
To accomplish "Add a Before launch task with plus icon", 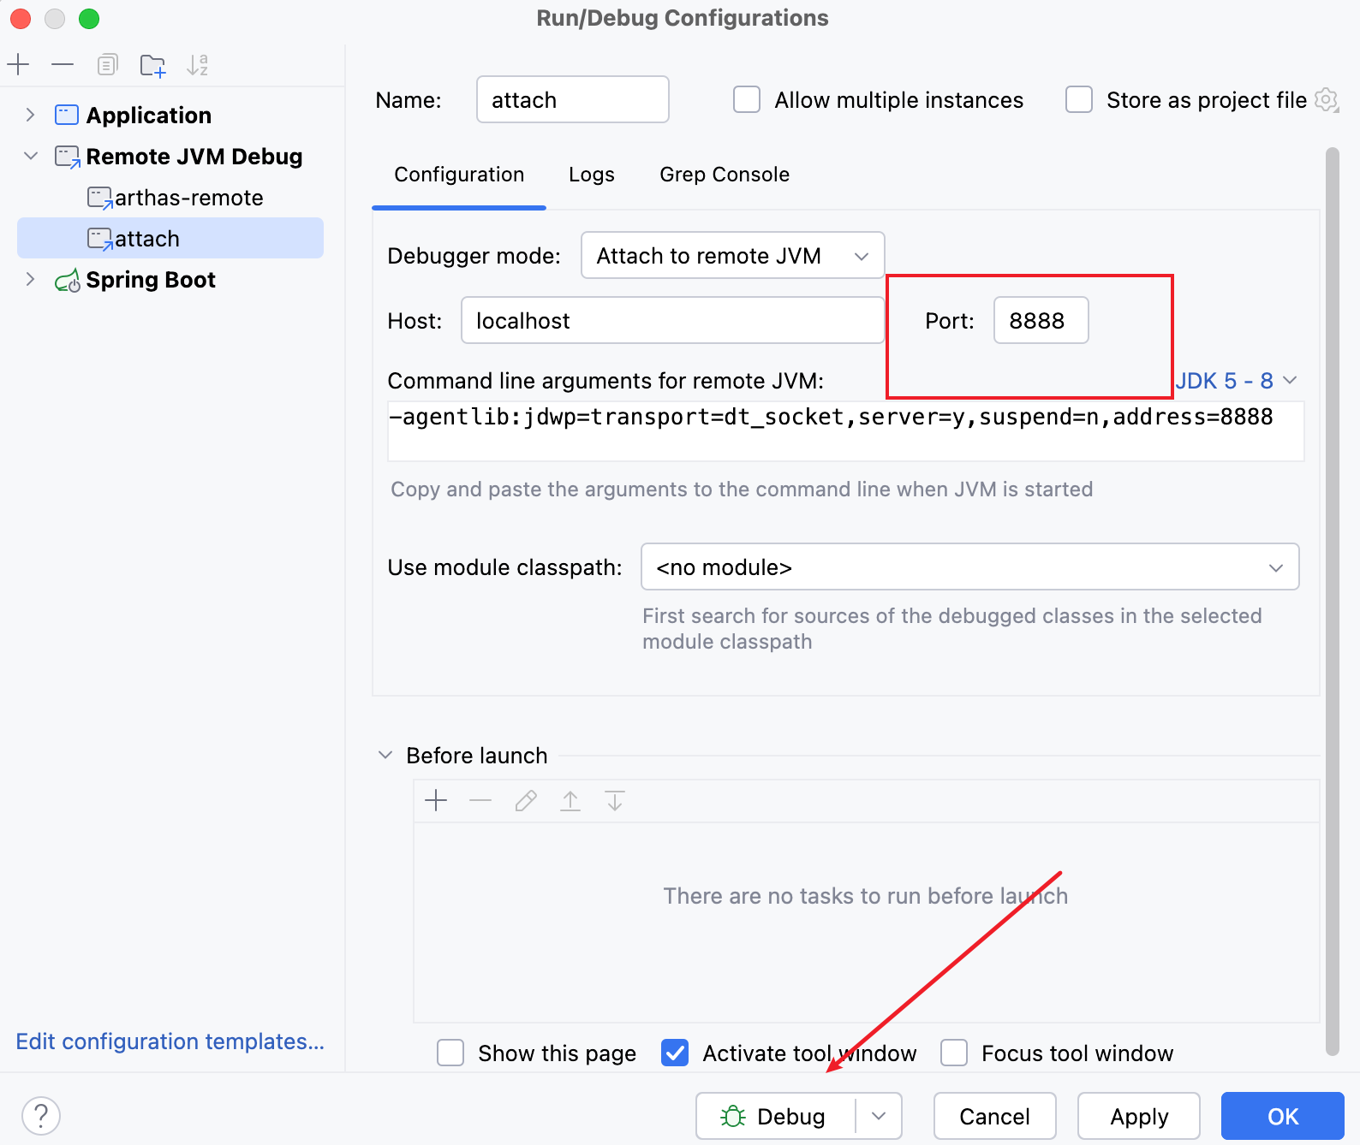I will pyautogui.click(x=436, y=800).
